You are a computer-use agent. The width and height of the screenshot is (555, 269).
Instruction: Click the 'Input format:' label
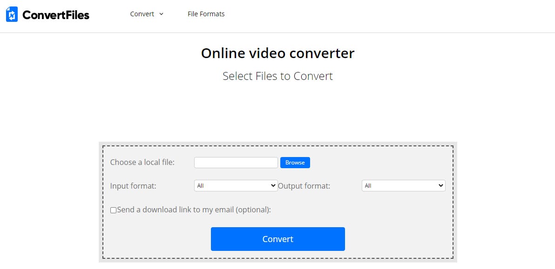(x=133, y=186)
